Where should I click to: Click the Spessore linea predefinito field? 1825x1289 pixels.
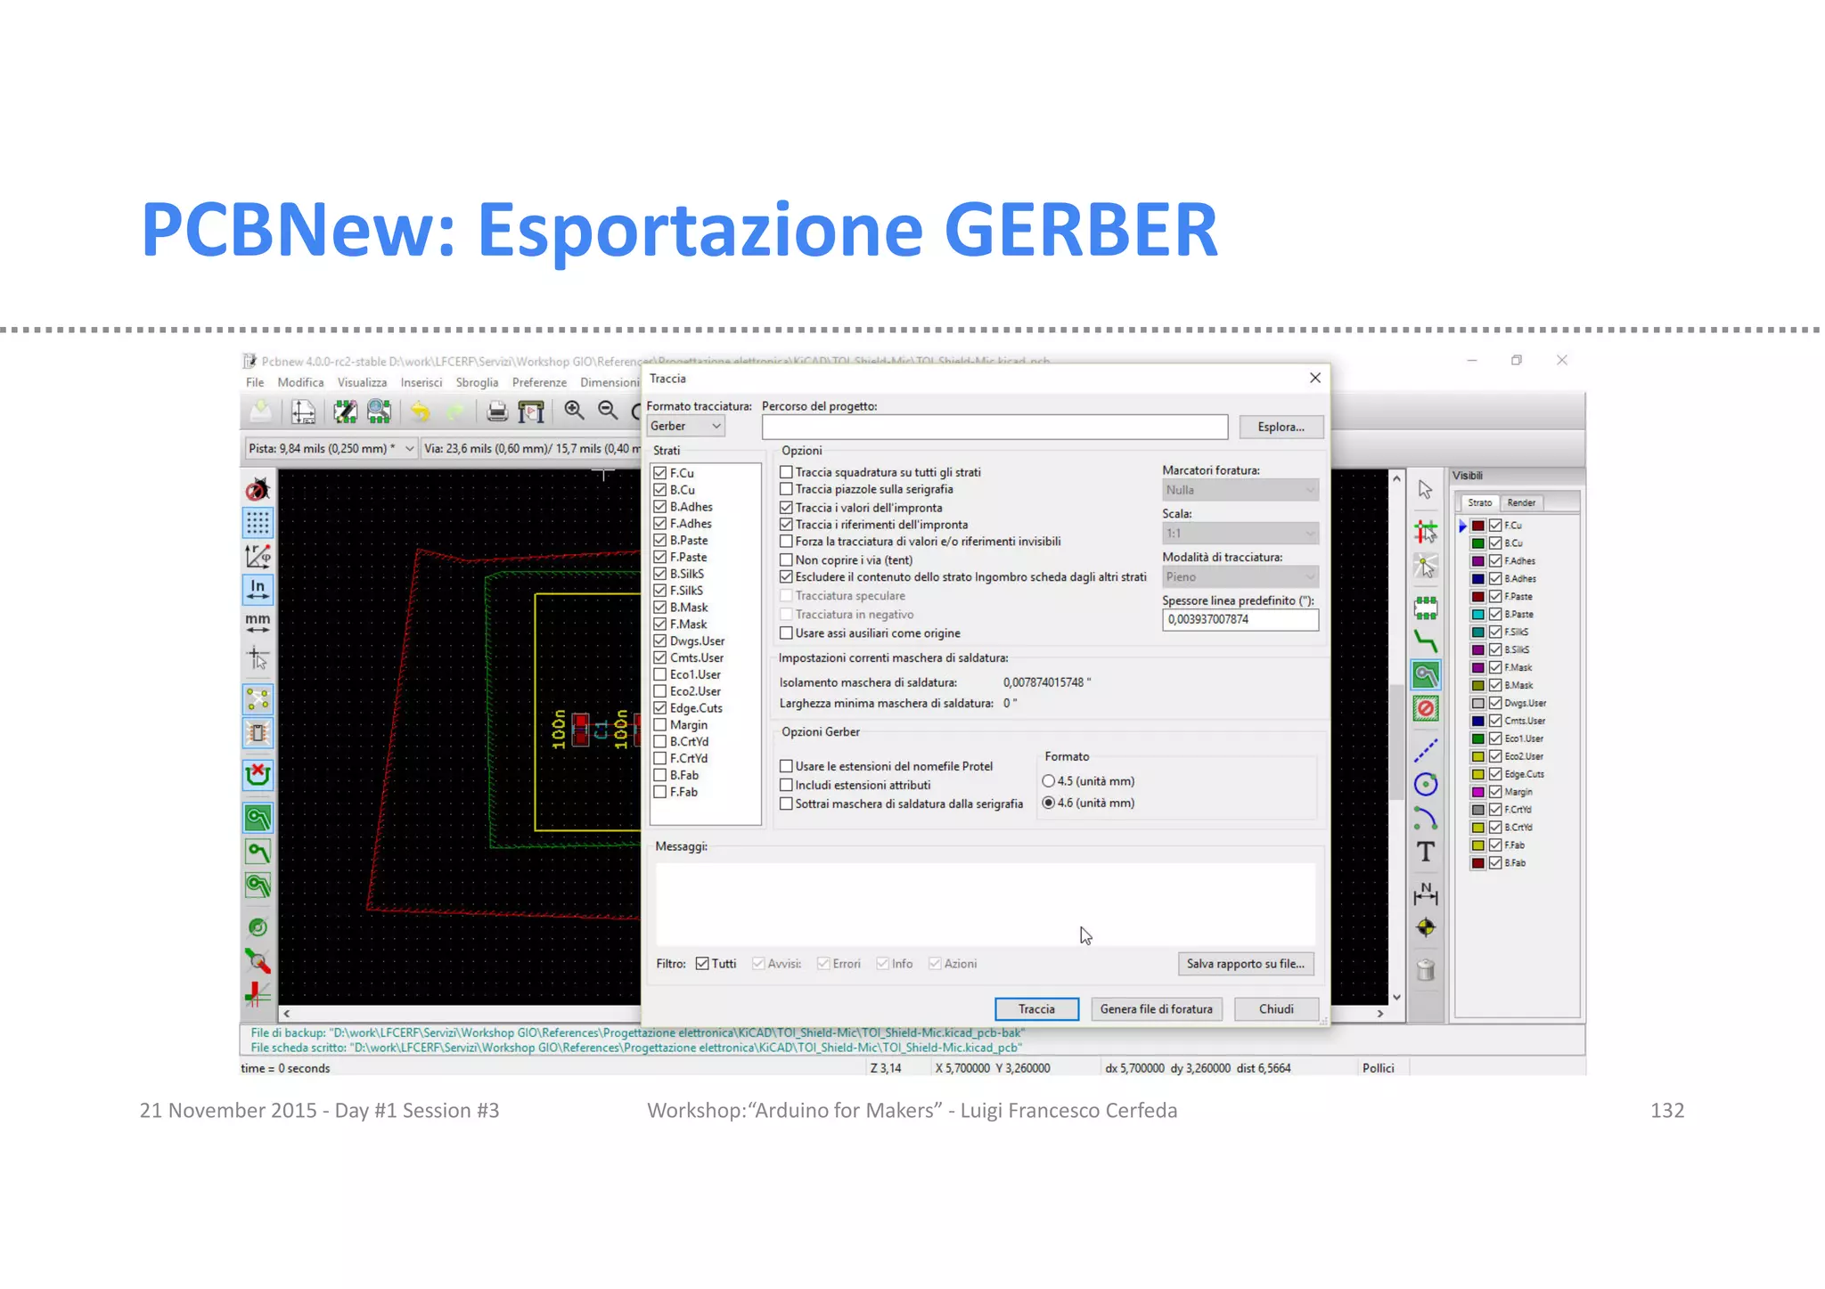tap(1240, 620)
